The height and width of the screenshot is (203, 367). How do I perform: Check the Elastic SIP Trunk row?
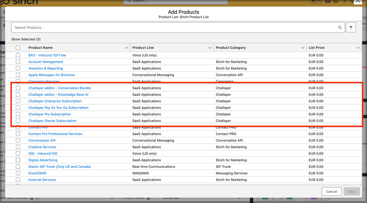click(x=18, y=167)
